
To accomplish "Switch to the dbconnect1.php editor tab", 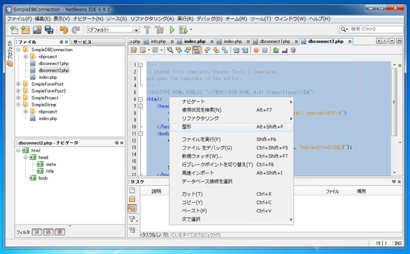I will click(x=275, y=42).
